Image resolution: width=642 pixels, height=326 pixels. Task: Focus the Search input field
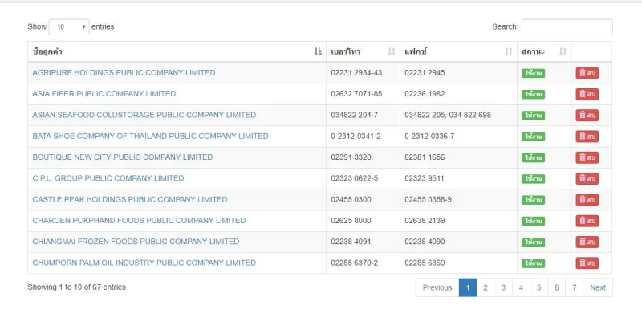pos(567,27)
